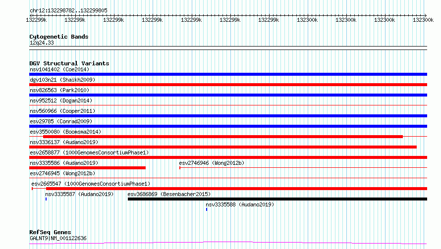Click the 12q24.33 cytogenetic band bar

click(x=228, y=48)
